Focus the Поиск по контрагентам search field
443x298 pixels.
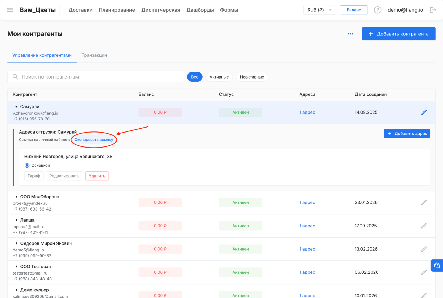point(96,77)
